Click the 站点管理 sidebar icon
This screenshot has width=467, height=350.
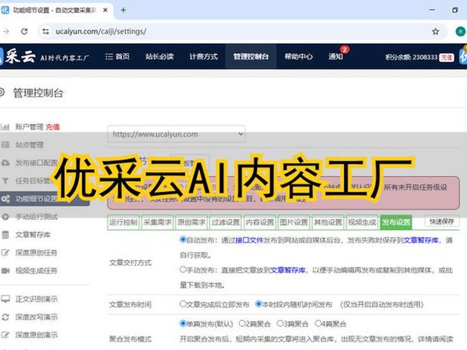pos(5,145)
